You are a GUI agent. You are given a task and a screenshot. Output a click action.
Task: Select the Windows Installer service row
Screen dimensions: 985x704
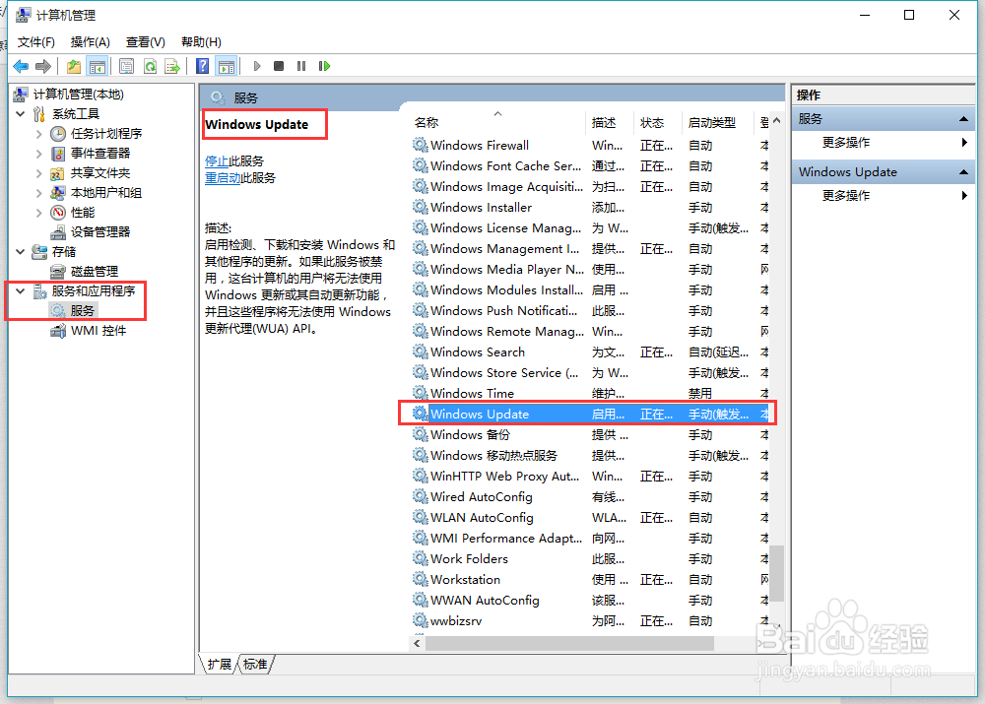[590, 208]
